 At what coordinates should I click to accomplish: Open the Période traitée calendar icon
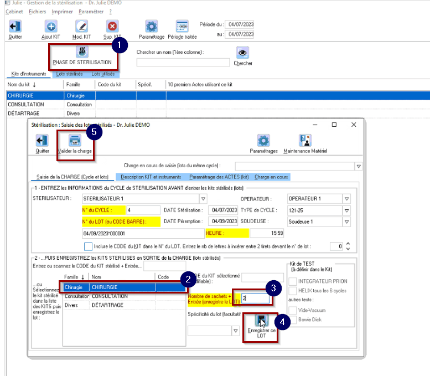click(x=182, y=27)
